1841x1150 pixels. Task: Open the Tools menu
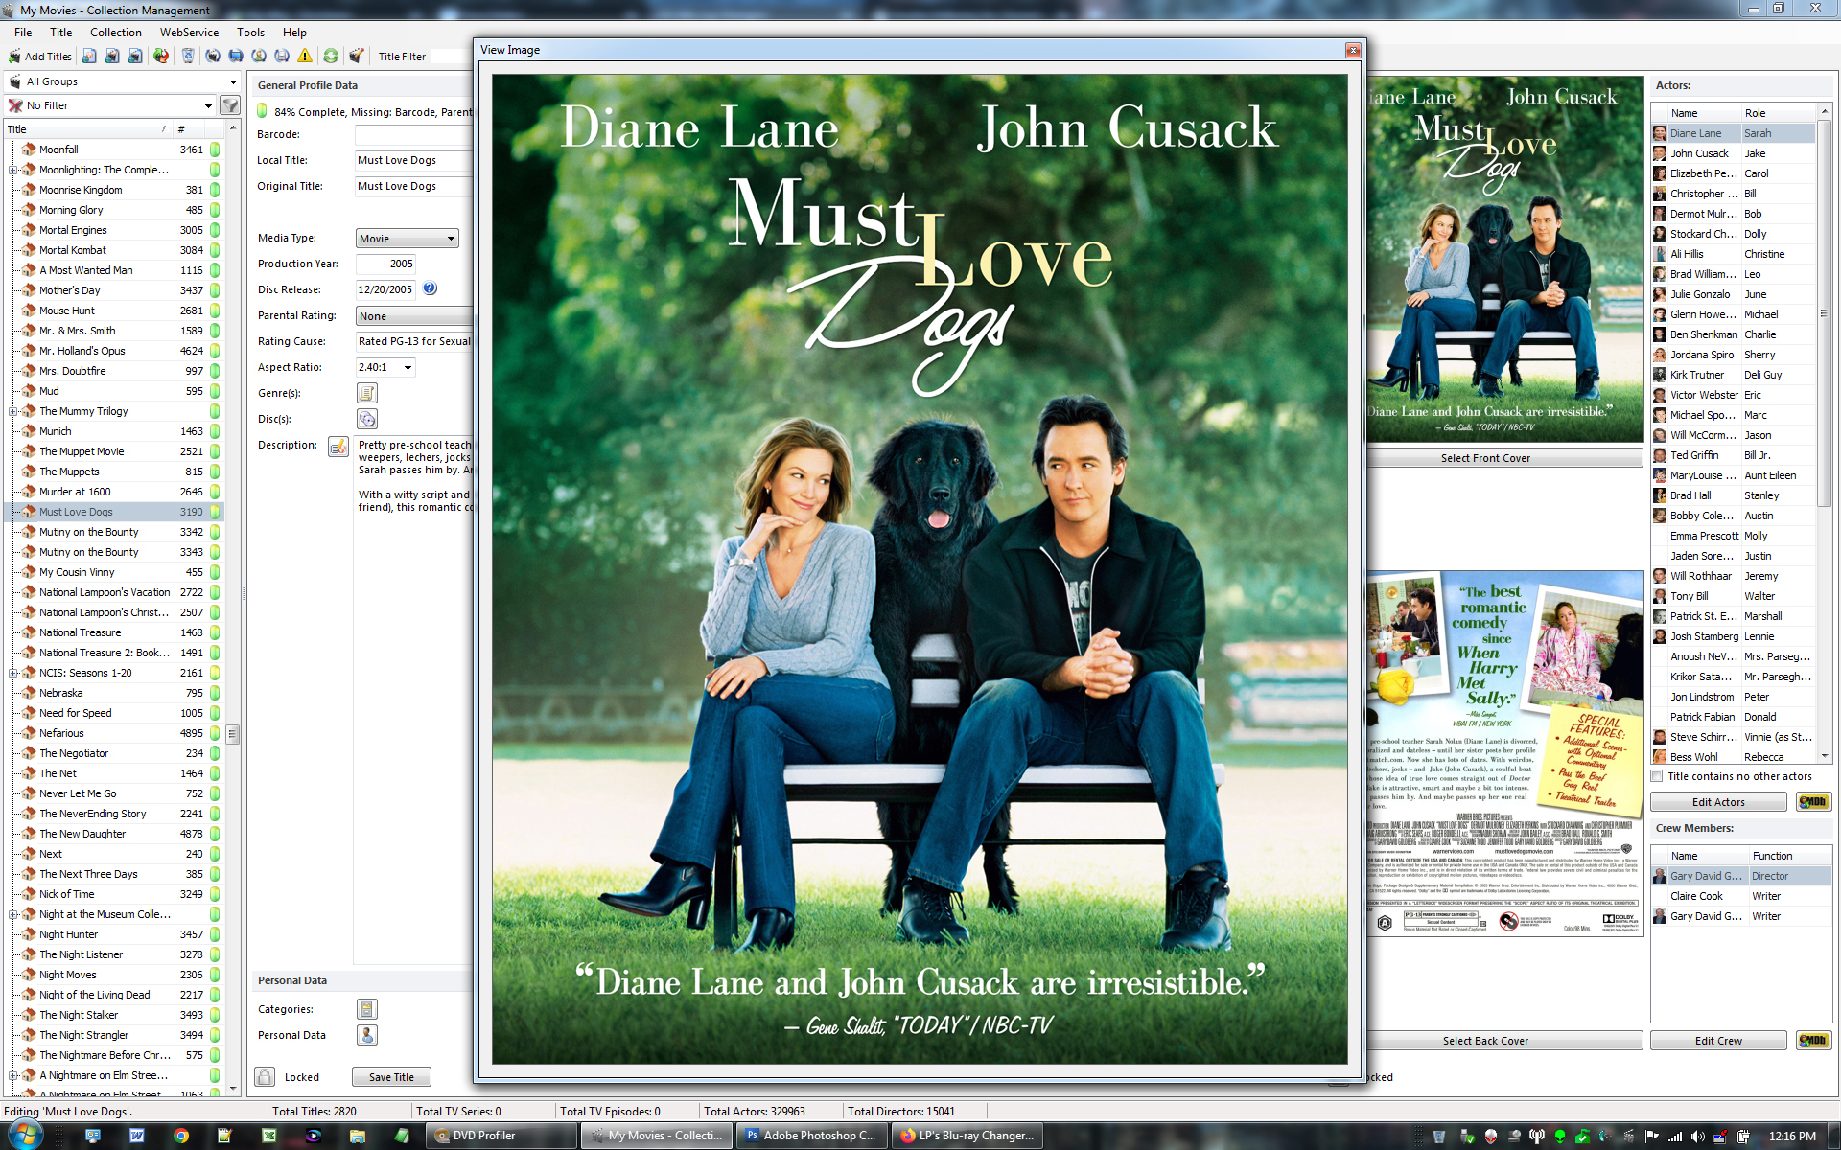coord(250,33)
